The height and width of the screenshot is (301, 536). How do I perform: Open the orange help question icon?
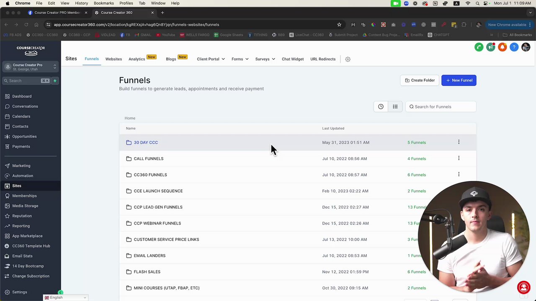(514, 47)
